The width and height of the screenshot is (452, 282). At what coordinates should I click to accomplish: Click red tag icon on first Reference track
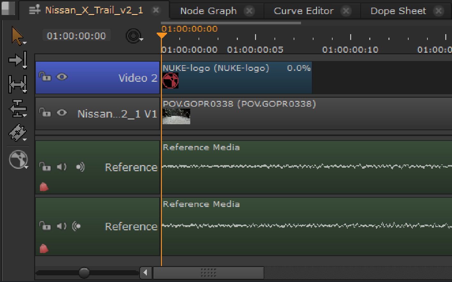pos(44,187)
